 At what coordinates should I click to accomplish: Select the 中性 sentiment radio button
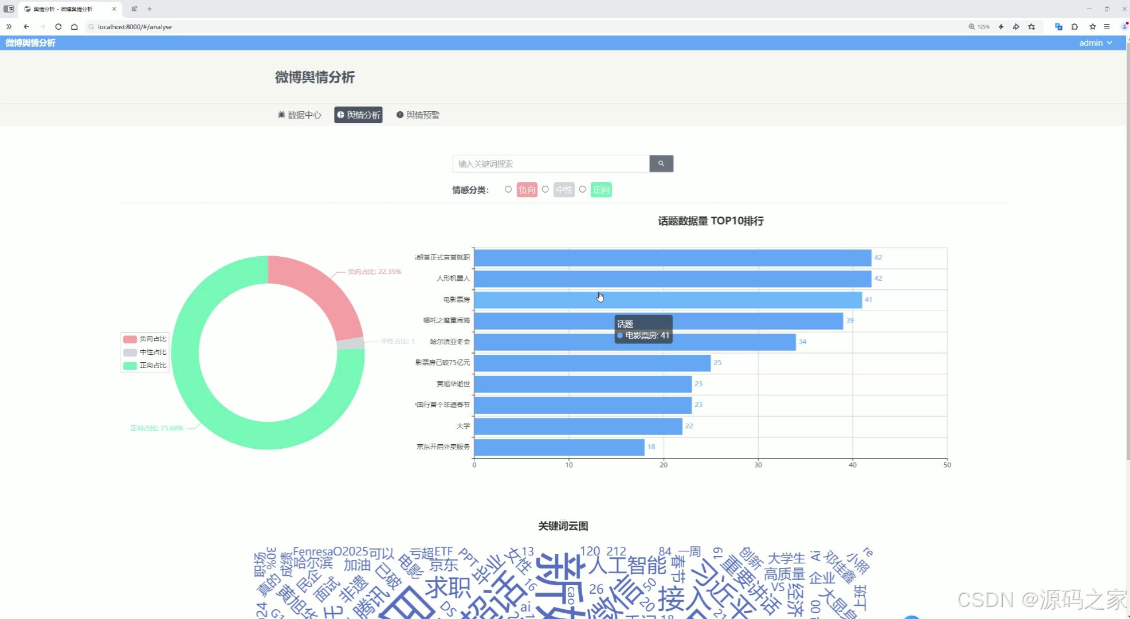(x=546, y=190)
